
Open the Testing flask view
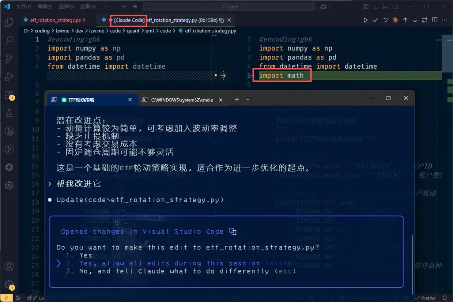[9, 113]
